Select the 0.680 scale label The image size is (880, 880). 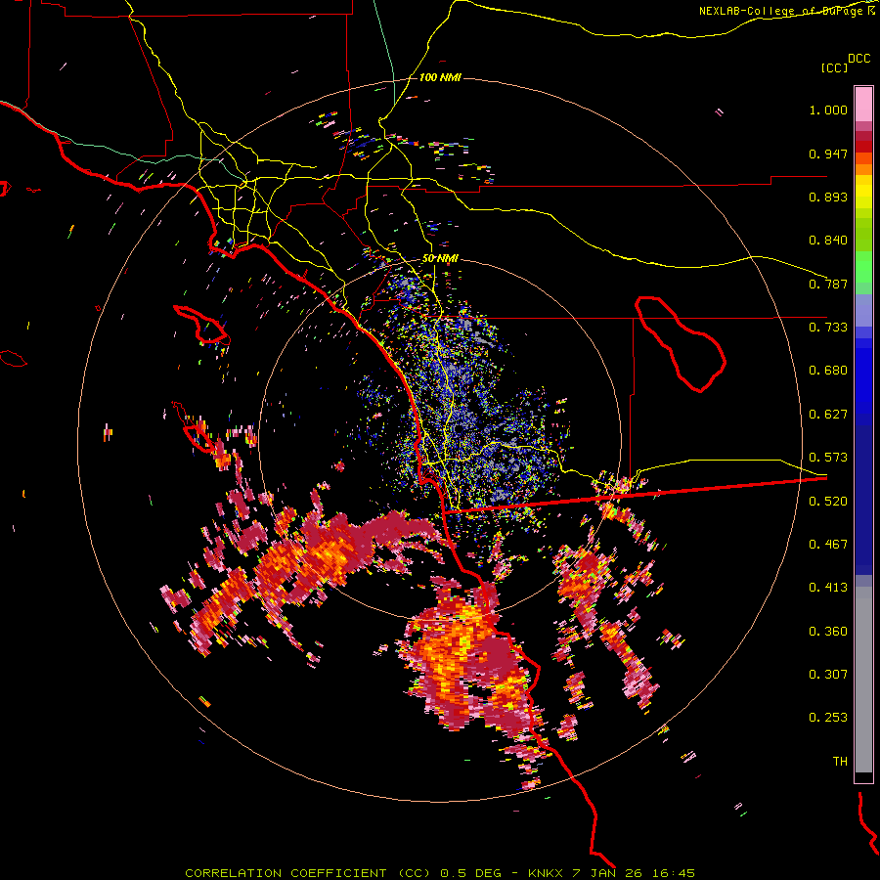(828, 371)
